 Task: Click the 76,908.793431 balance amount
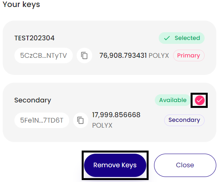(123, 55)
